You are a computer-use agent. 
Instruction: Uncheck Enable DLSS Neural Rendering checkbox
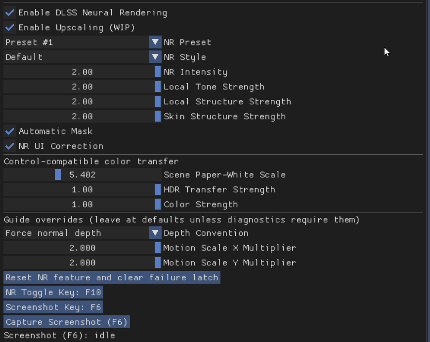[10, 13]
